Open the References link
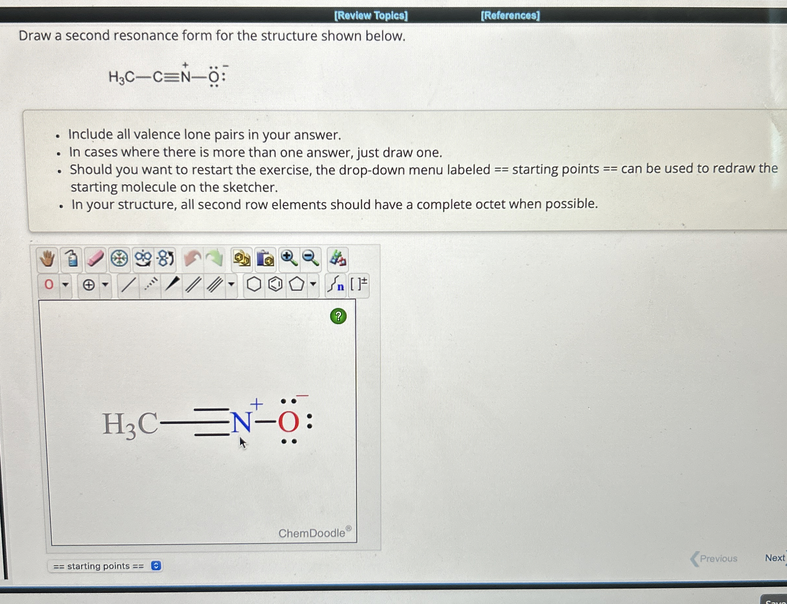The width and height of the screenshot is (787, 604). [510, 15]
